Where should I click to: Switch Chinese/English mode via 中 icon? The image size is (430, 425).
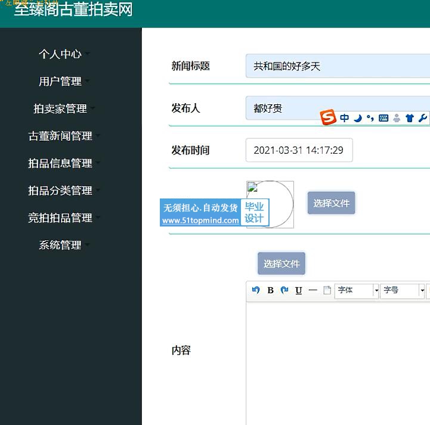point(345,118)
